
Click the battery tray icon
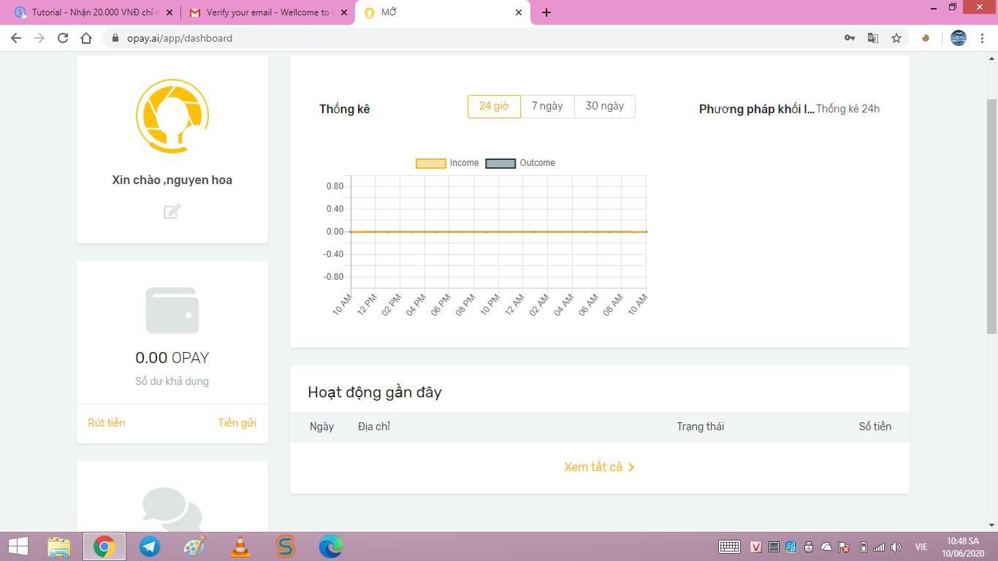pos(863,547)
